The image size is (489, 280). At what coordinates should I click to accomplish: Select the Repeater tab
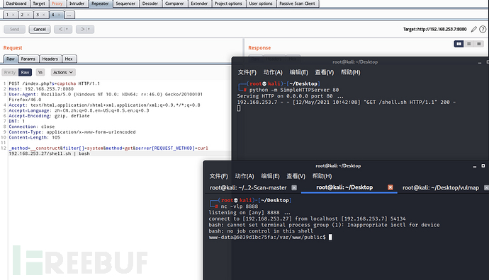[100, 4]
